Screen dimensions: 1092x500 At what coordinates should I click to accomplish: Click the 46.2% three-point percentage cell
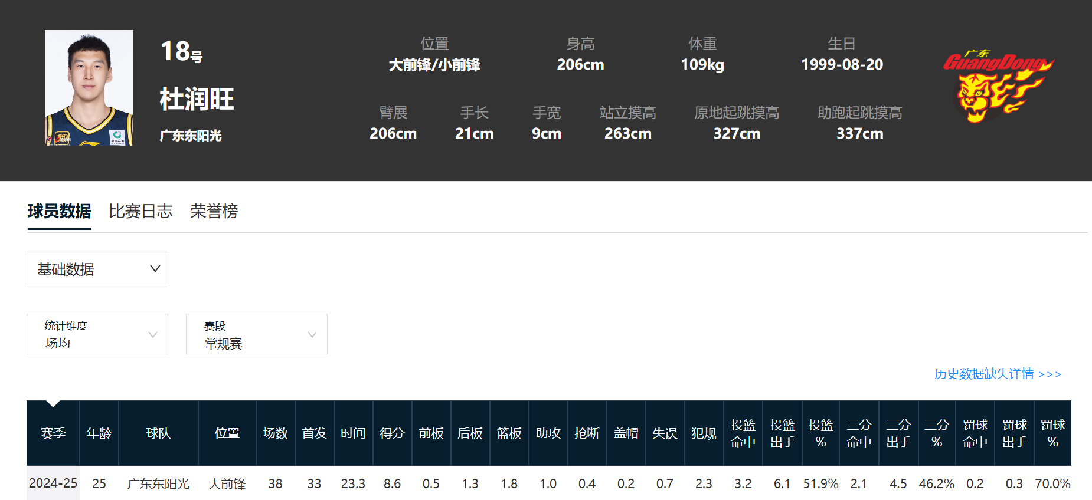(x=936, y=484)
